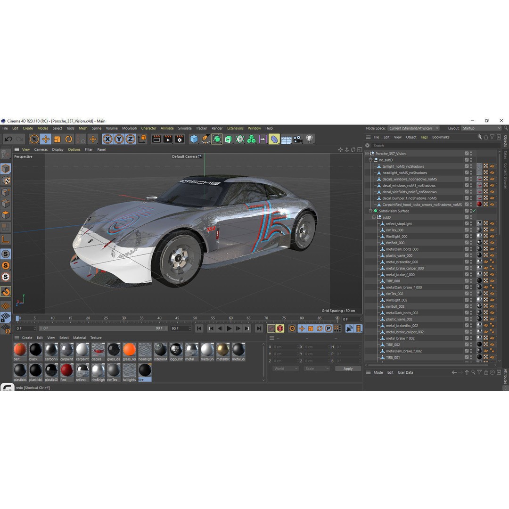Viewport: 509px width, 509px height.
Task: Select the metalBronze gold material
Action: tap(222, 352)
